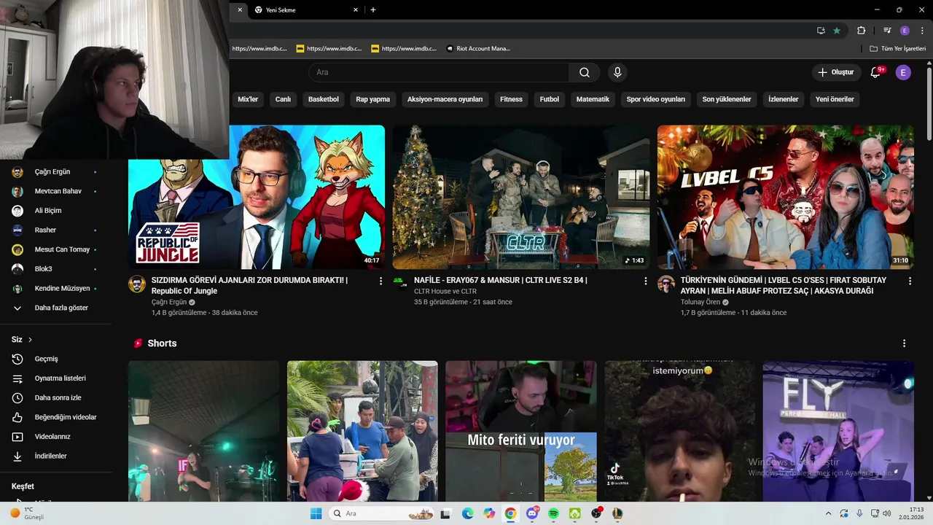Switch to the Yeni Sekme tab
The width and height of the screenshot is (933, 525).
305,10
